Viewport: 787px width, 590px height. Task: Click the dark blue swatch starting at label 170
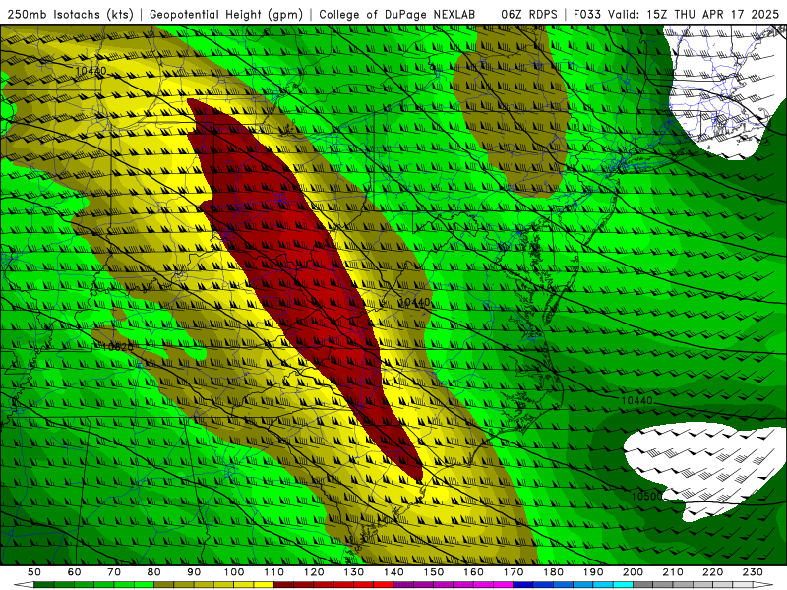pos(523,585)
